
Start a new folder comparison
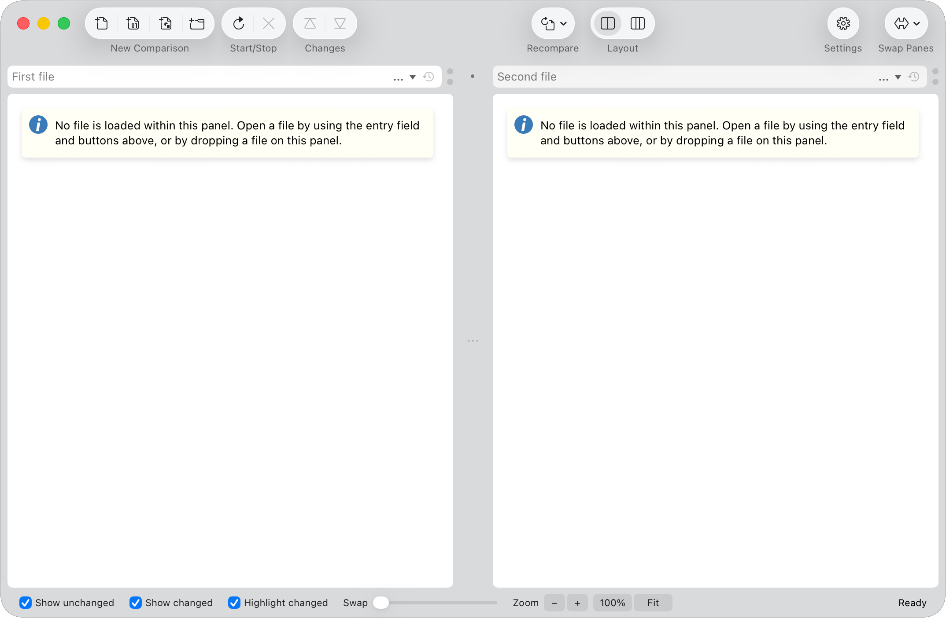[x=197, y=23]
